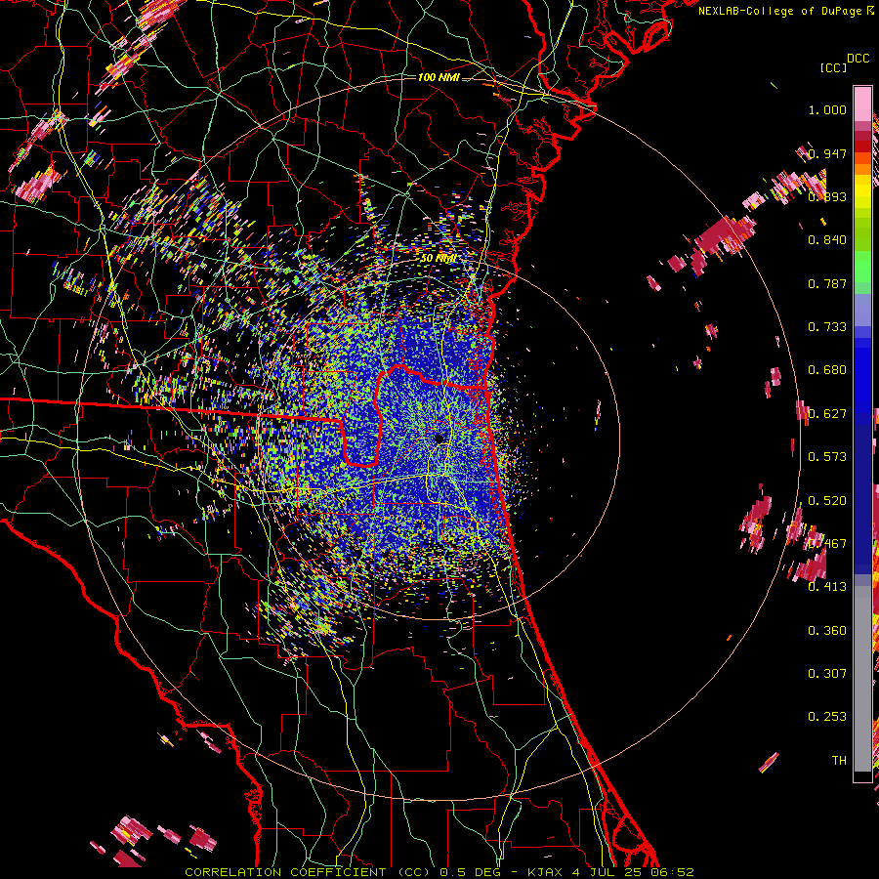The image size is (879, 879).
Task: Click the 0.787 color scale value
Action: [827, 283]
